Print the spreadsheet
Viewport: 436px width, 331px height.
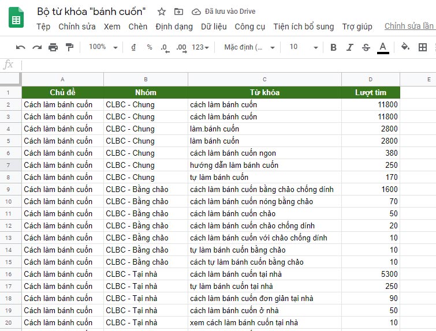click(x=53, y=47)
